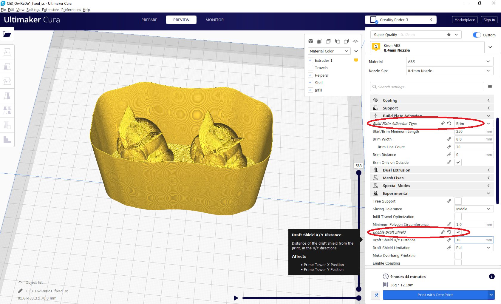Play the layer simulation
The image size is (501, 304).
point(236,298)
